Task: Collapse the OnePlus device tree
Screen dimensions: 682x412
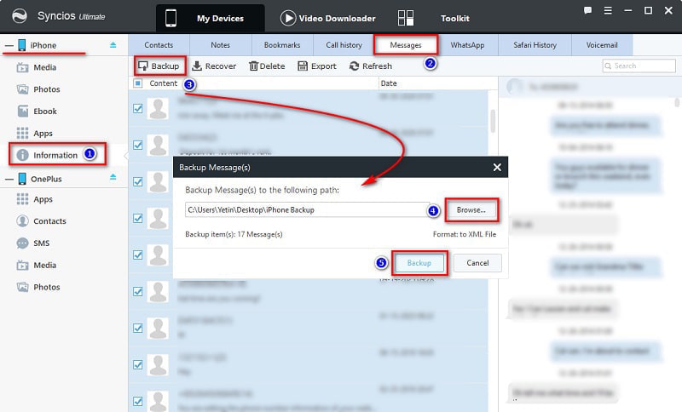Action: pos(9,179)
